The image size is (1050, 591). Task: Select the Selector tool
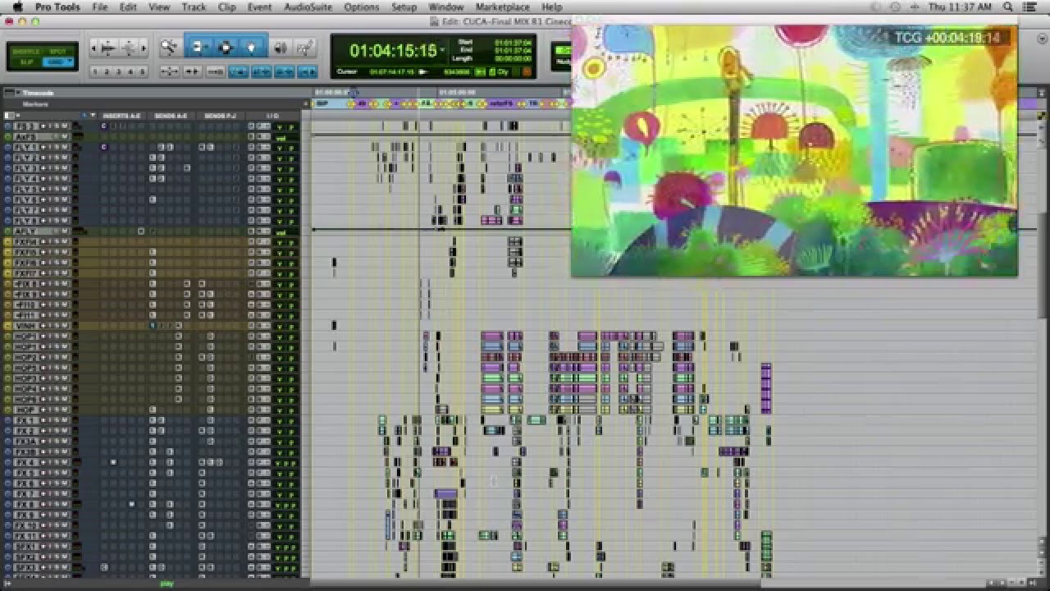pyautogui.click(x=226, y=48)
